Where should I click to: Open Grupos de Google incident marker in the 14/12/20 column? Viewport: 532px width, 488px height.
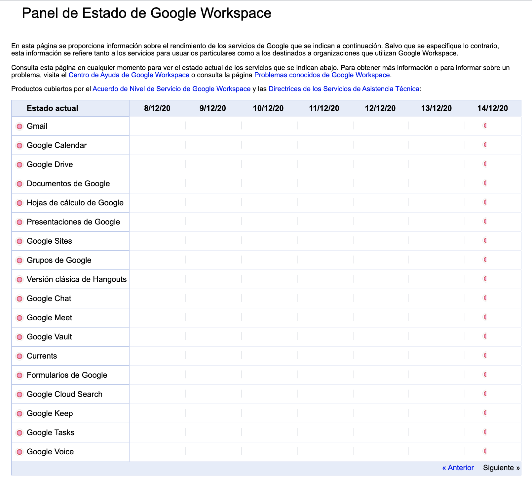coord(485,260)
